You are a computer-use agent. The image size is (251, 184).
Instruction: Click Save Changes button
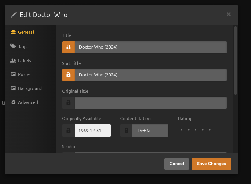point(211,164)
